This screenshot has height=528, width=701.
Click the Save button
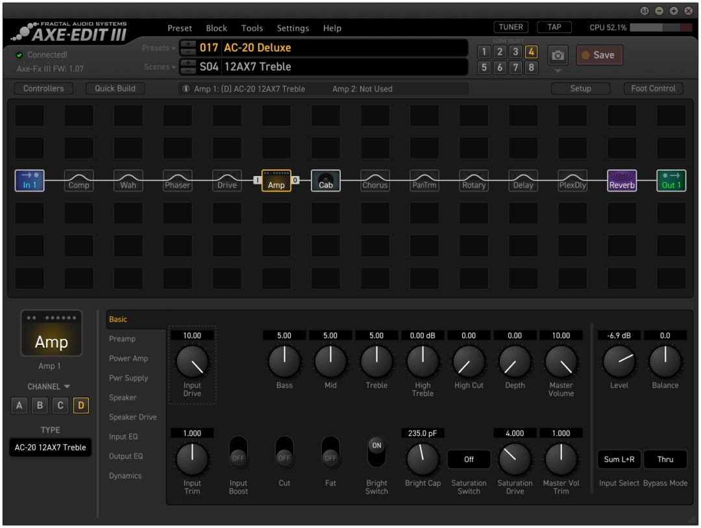coord(599,55)
